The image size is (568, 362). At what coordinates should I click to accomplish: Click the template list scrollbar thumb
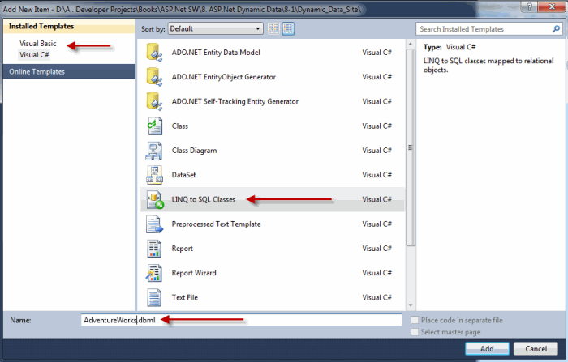coord(410,147)
